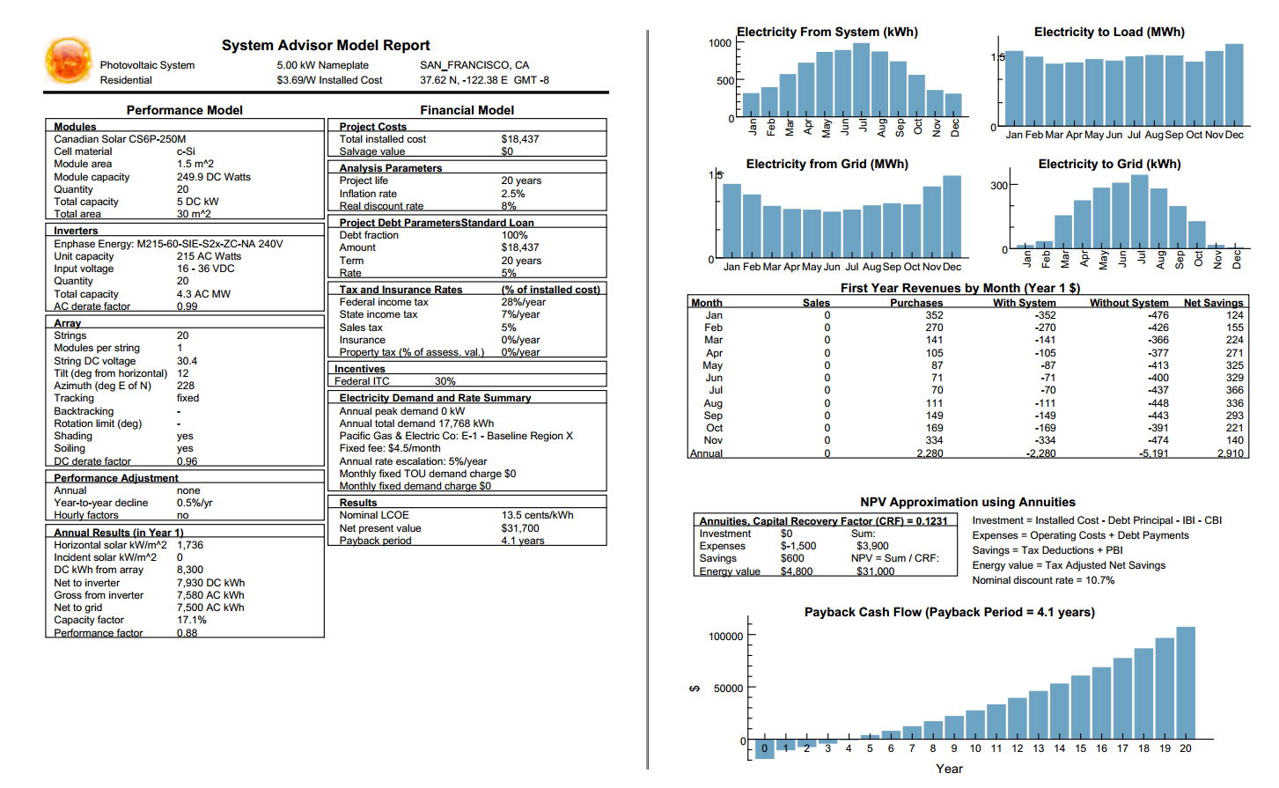This screenshot has height=788, width=1279.
Task: Select the Performance Model heading
Action: pos(184,110)
